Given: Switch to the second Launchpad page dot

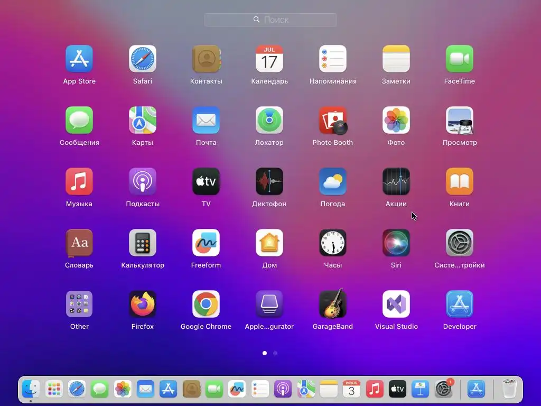Looking at the screenshot, I should pyautogui.click(x=275, y=353).
